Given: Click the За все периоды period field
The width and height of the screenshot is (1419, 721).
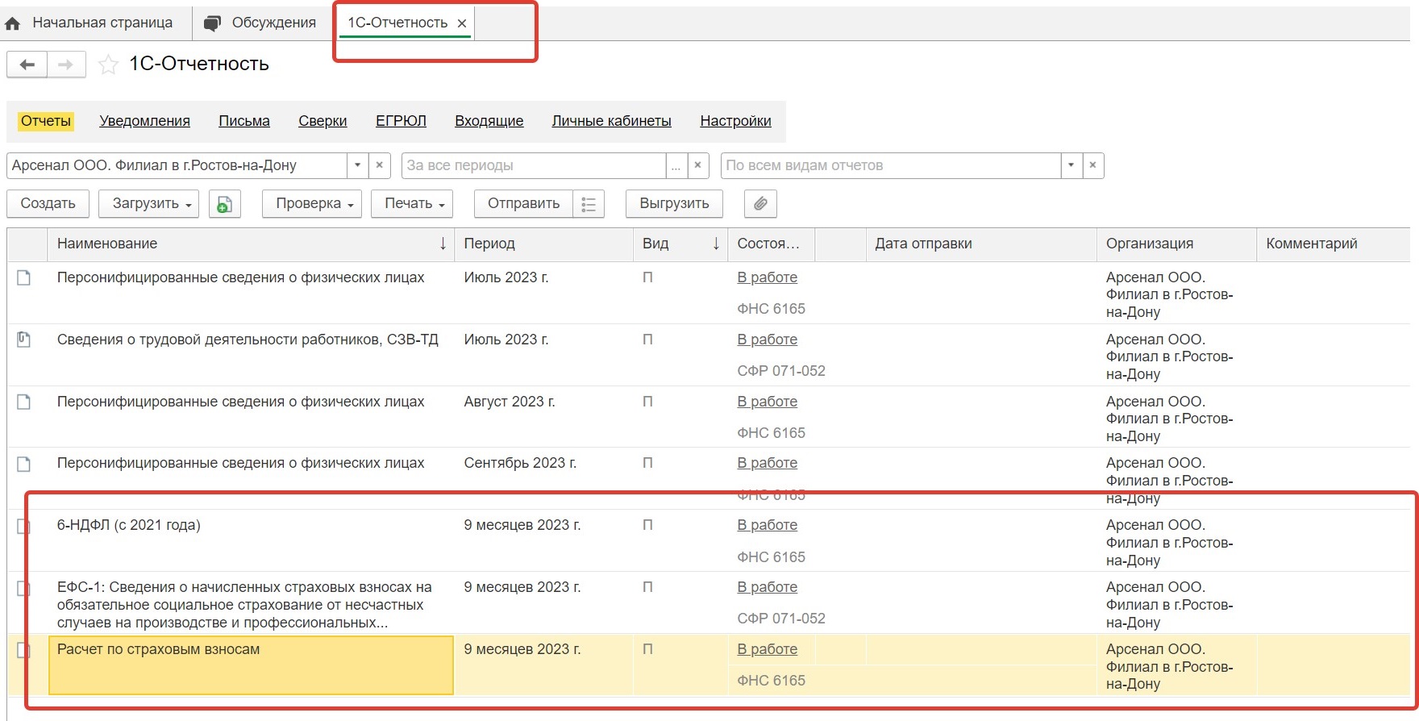Looking at the screenshot, I should 534,165.
